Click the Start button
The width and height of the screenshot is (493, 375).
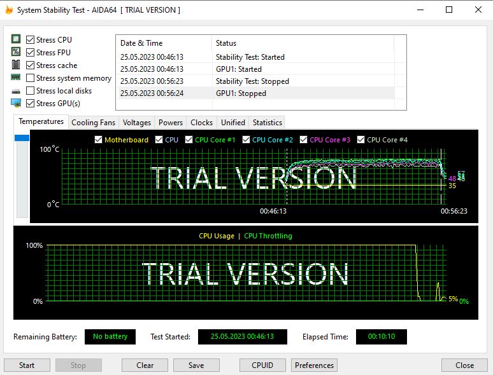coord(27,365)
